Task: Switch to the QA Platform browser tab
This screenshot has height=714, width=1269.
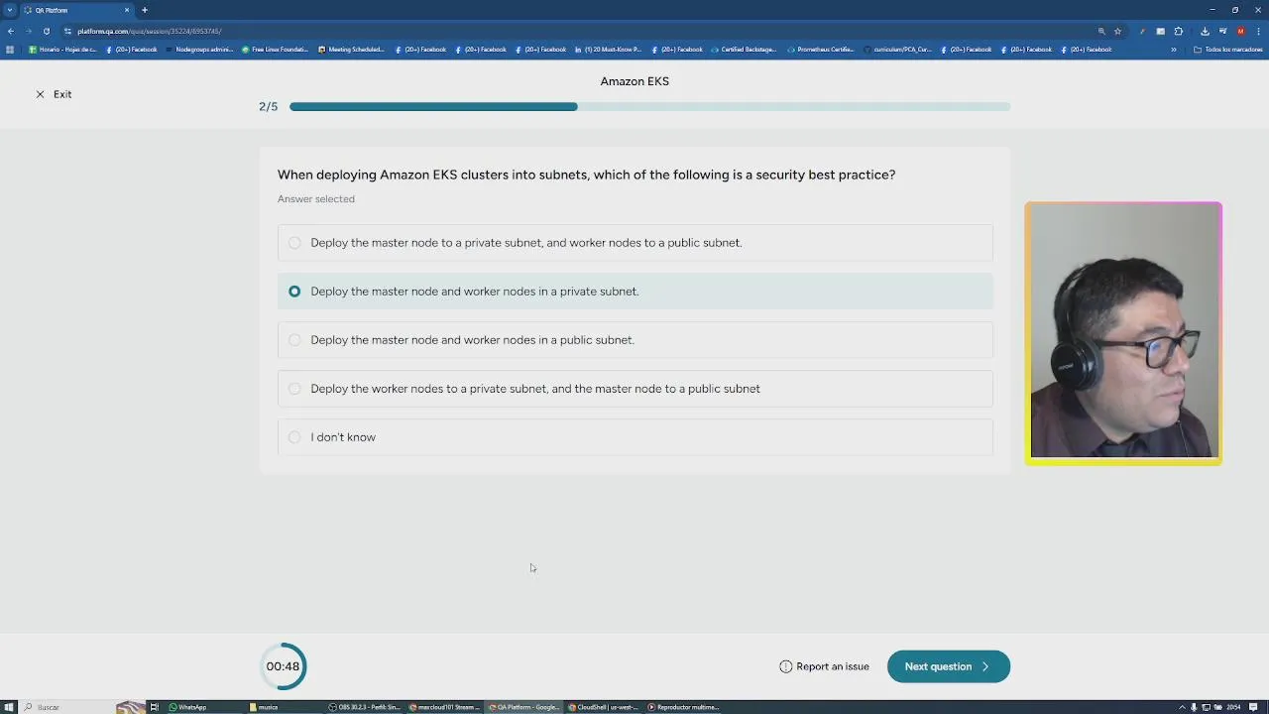Action: tap(75, 10)
